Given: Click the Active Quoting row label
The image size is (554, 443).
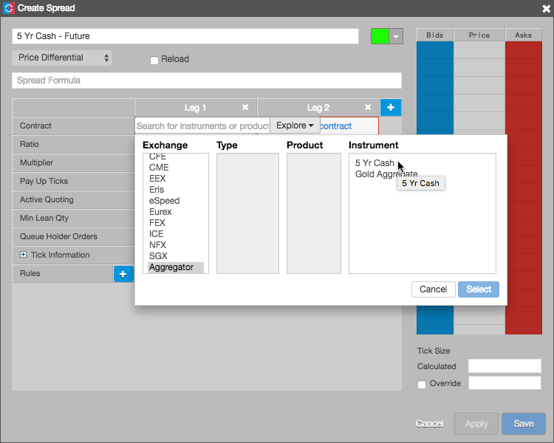Looking at the screenshot, I should click(x=47, y=199).
